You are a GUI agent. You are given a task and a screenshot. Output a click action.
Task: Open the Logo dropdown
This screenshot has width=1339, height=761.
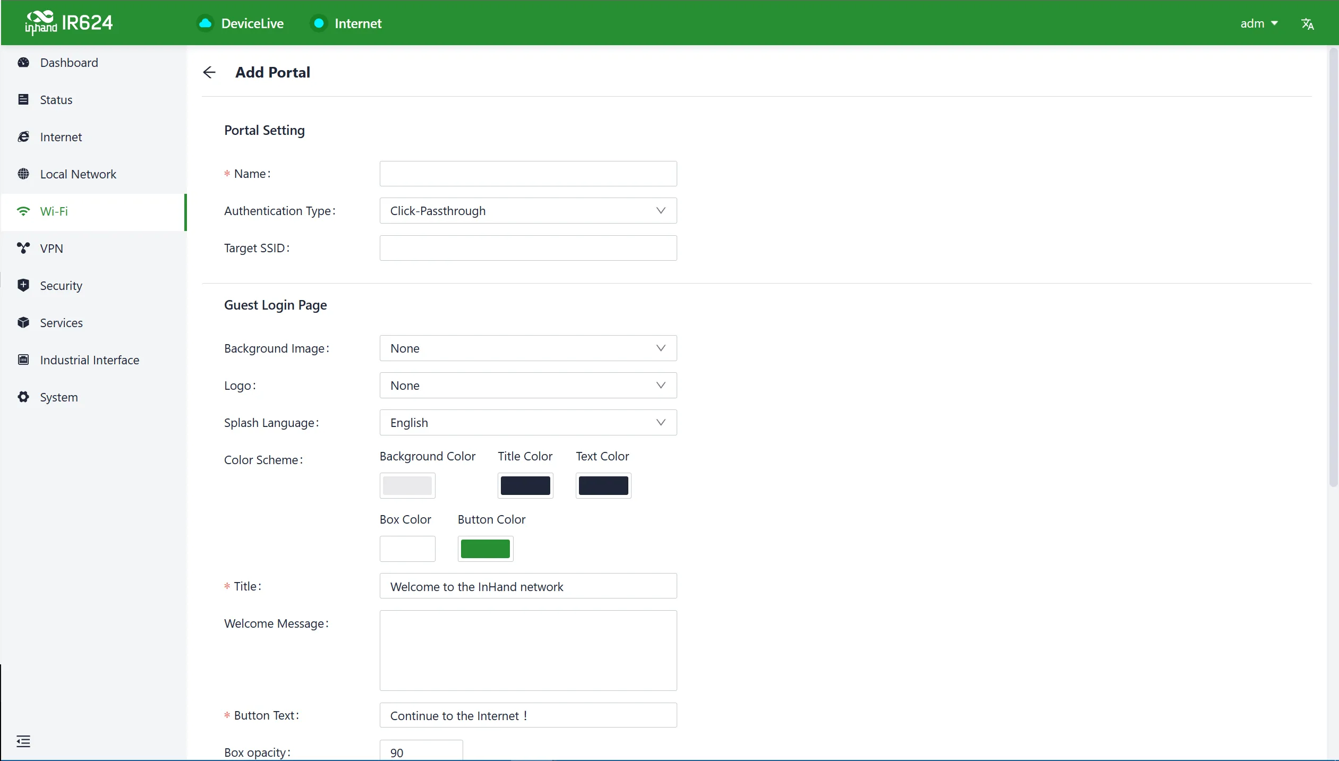pos(528,386)
